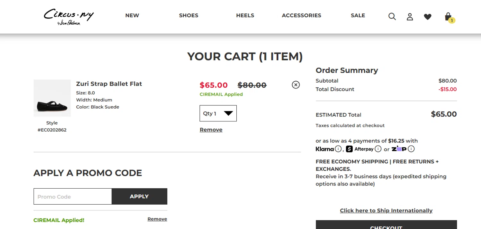Click the account profile icon
The image size is (481, 229).
tap(410, 17)
